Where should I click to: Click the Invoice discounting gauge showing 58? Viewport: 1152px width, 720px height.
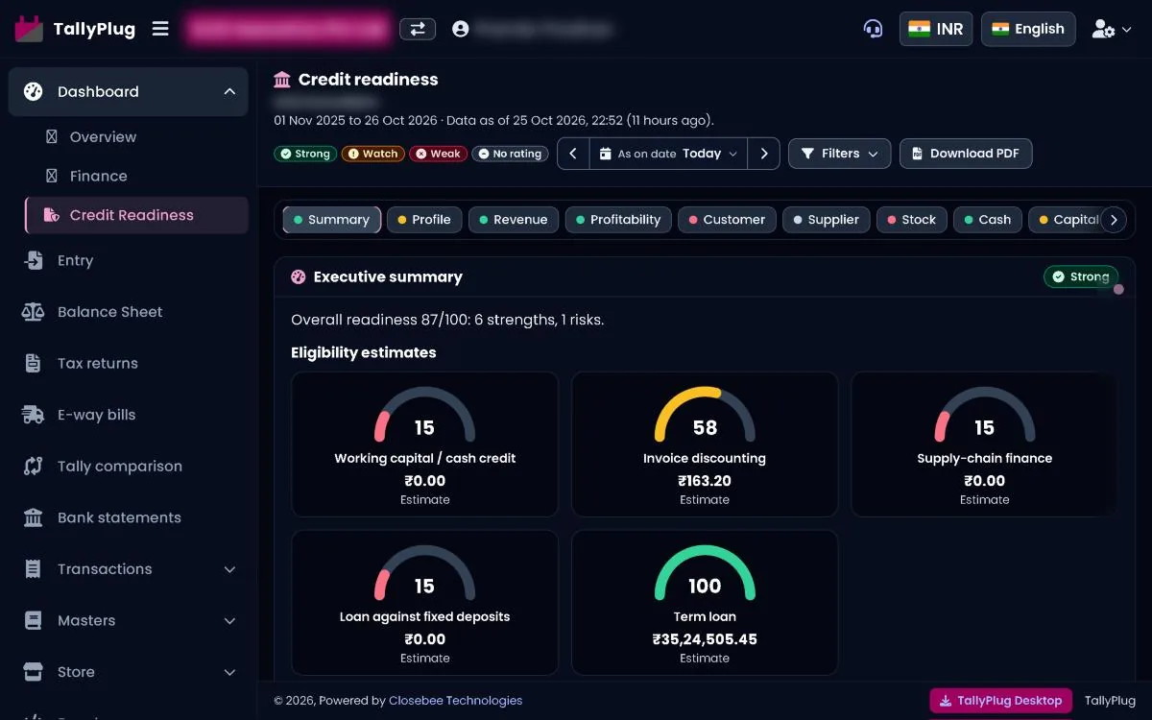[705, 416]
